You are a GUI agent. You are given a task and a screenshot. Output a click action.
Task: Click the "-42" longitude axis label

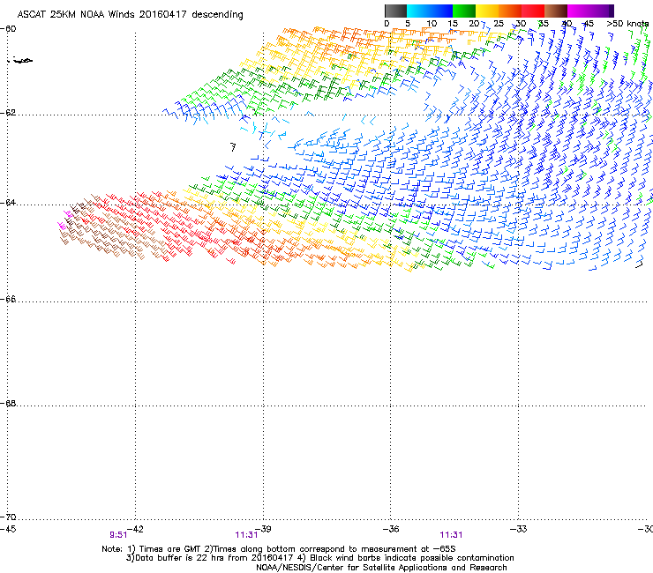pyautogui.click(x=135, y=529)
